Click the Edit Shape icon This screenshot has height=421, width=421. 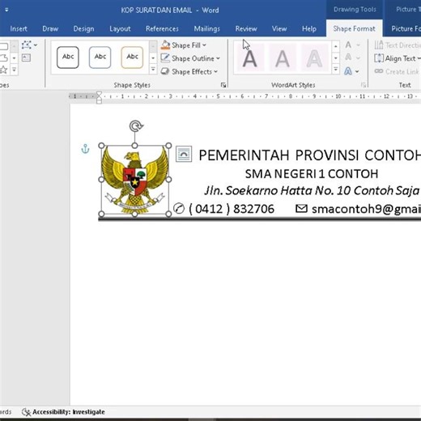point(27,45)
